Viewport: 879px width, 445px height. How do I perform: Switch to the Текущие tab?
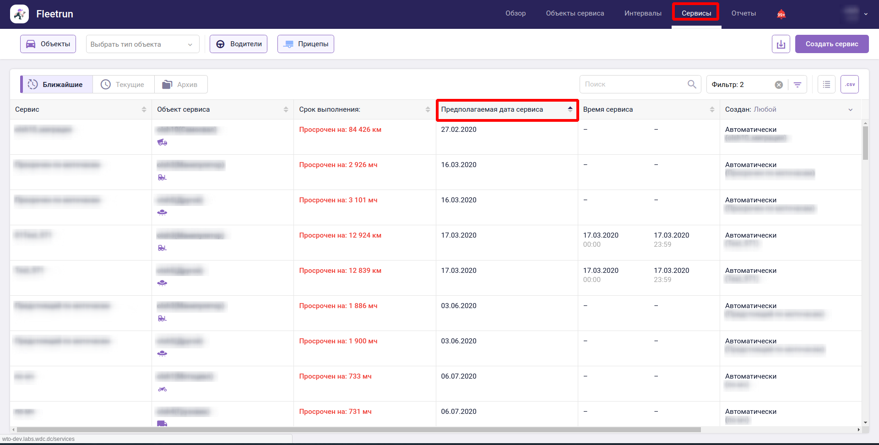123,85
